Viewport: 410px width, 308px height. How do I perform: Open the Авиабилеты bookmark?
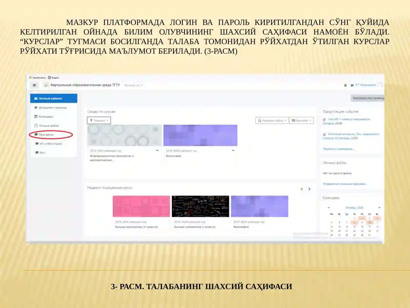coord(37,78)
